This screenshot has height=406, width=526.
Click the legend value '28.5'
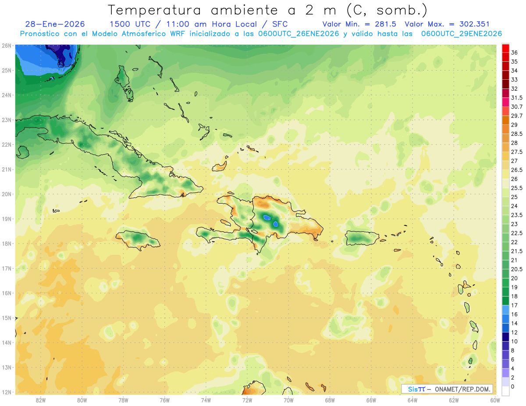517,134
